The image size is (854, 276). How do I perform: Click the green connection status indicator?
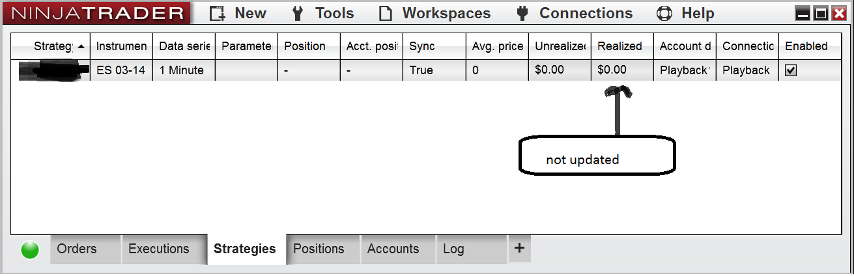pyautogui.click(x=30, y=250)
